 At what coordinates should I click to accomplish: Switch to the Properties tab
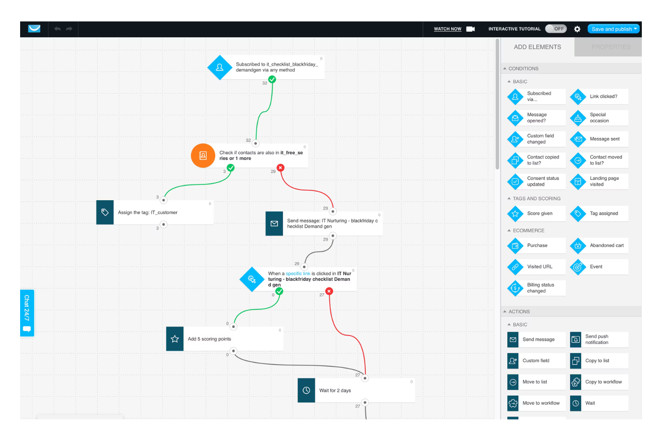tap(611, 47)
